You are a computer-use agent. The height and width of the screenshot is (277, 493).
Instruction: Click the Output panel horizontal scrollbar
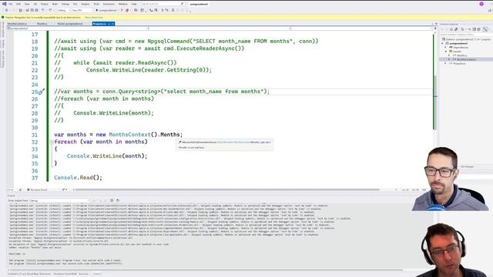[206, 270]
